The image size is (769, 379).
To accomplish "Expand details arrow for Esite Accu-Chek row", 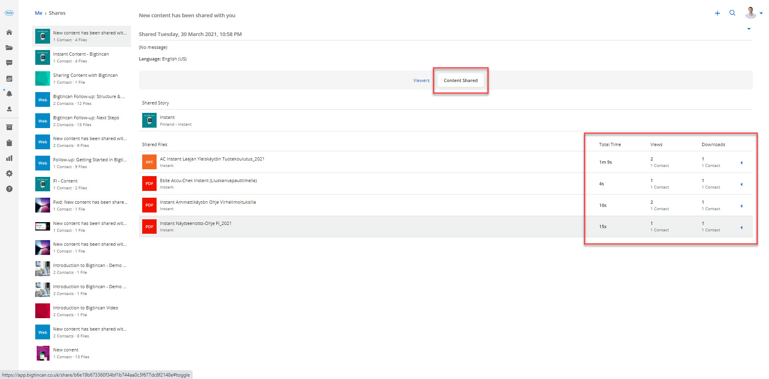I will [741, 184].
